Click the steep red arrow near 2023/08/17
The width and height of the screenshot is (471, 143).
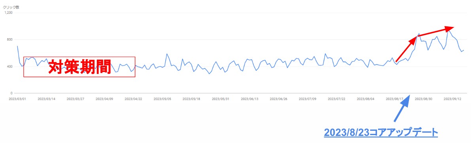click(407, 48)
